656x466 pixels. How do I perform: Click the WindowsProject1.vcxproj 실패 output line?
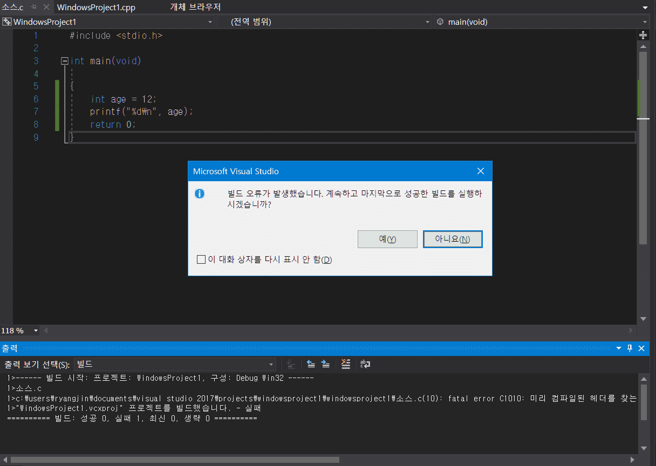tap(134, 409)
